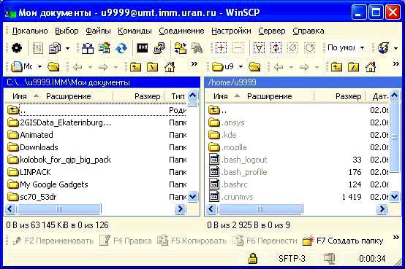Open the Соединение menu
Screen dimensions: 405x269
coord(181,31)
